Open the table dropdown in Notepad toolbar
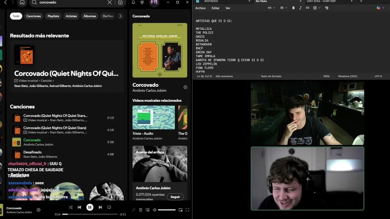The image size is (390, 219). click(x=317, y=8)
